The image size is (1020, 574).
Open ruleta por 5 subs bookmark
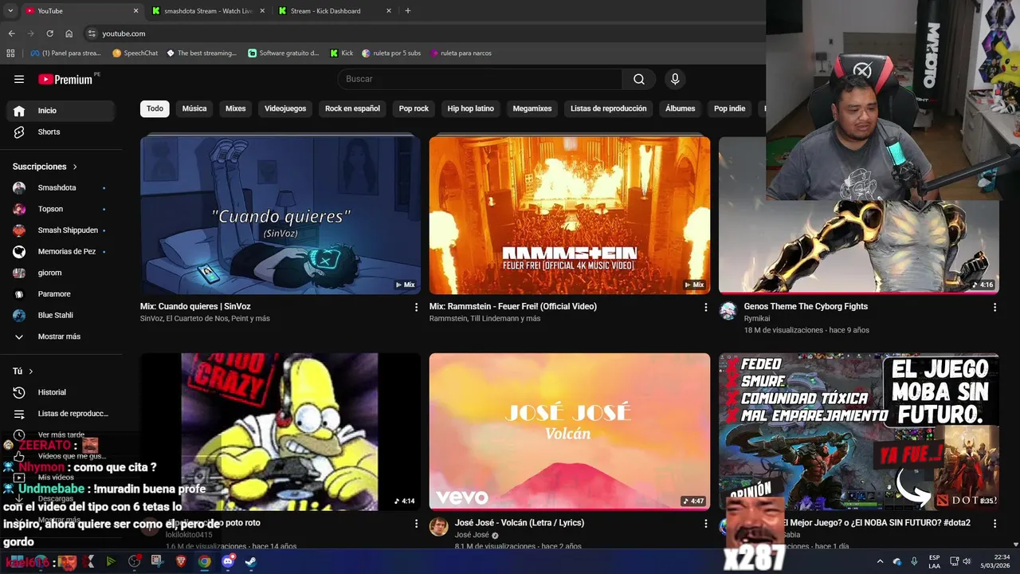pyautogui.click(x=391, y=53)
